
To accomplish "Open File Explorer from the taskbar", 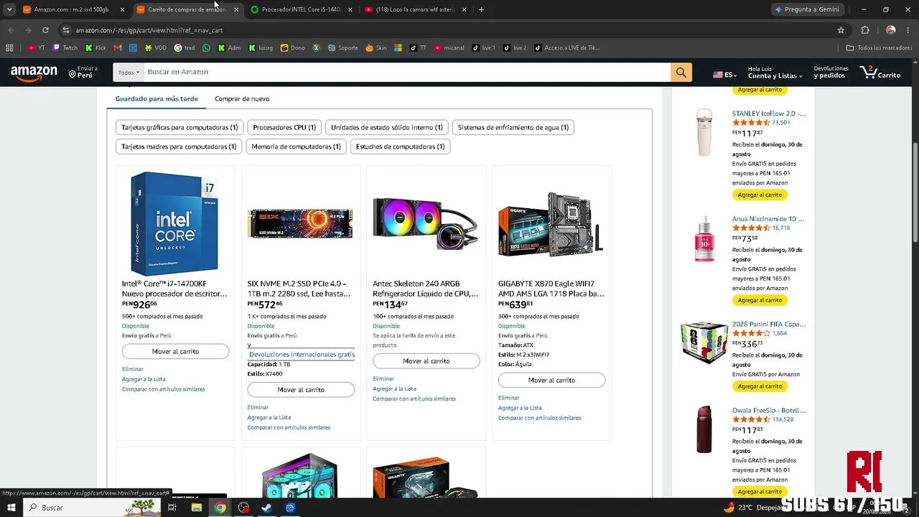I will 196,508.
